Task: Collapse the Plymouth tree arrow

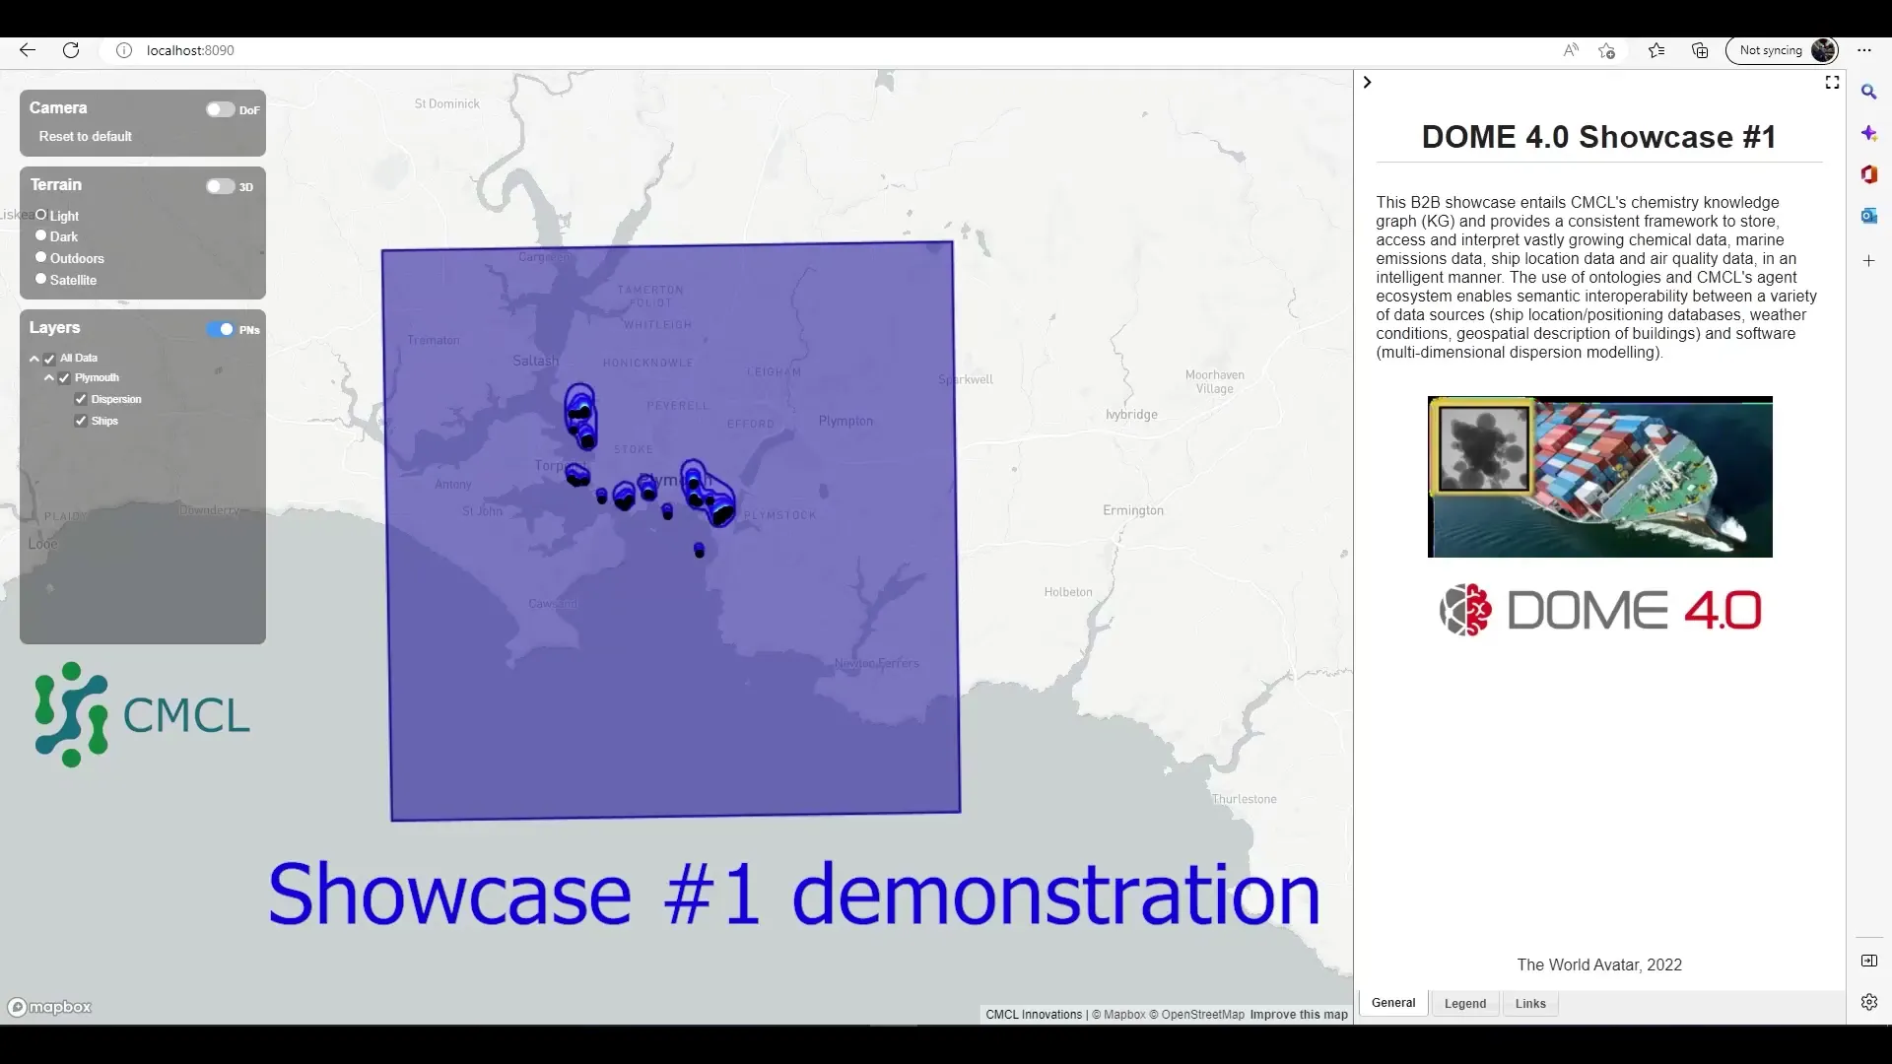Action: [49, 378]
